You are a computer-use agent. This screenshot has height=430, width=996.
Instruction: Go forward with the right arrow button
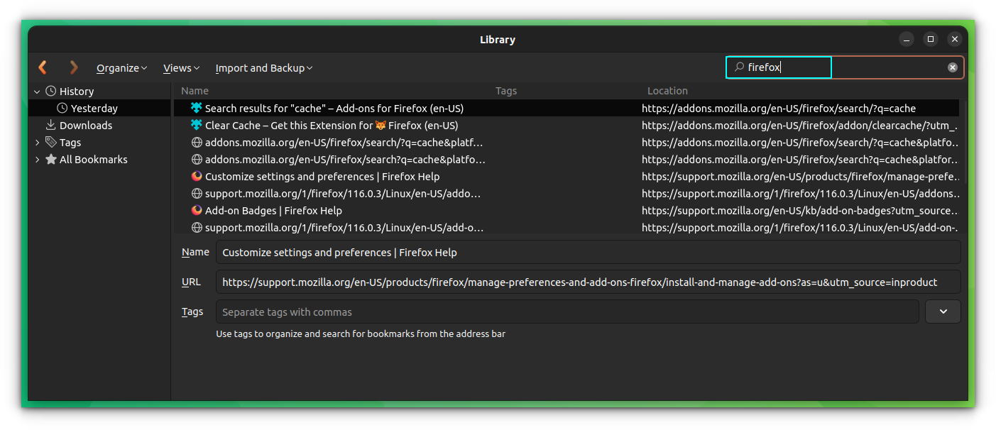[x=74, y=67]
